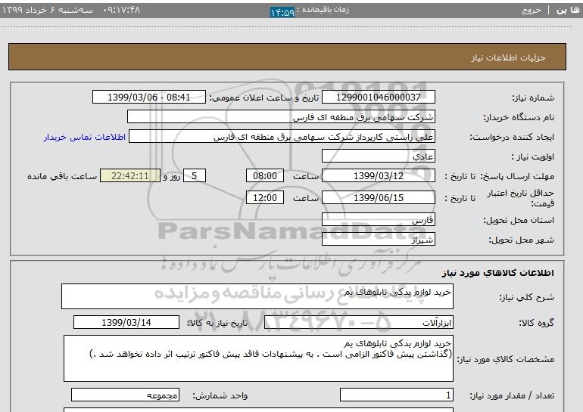Click the clock text ۰۹:۱۷:۴۸
This screenshot has height=412, width=583.
point(121,10)
